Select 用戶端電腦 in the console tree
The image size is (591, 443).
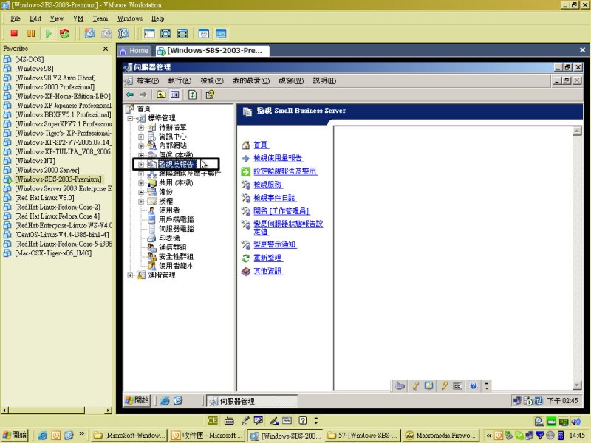(x=176, y=219)
